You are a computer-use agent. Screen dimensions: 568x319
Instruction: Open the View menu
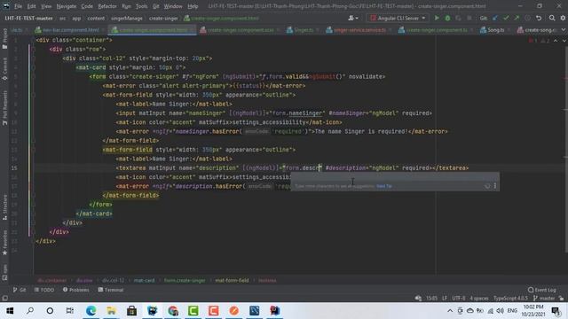point(46,6)
